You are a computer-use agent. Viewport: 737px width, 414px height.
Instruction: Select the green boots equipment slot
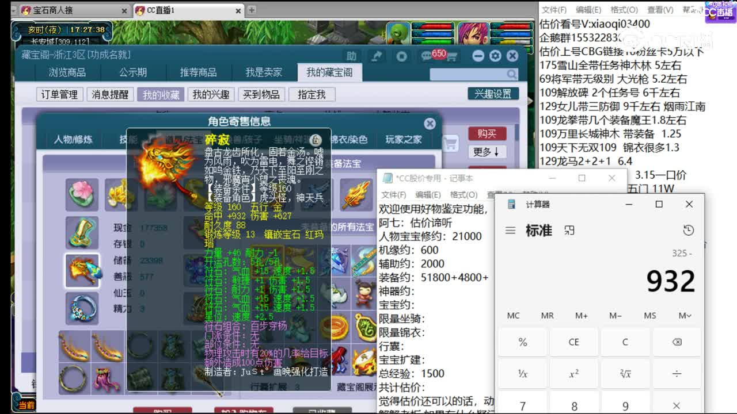pos(82,232)
